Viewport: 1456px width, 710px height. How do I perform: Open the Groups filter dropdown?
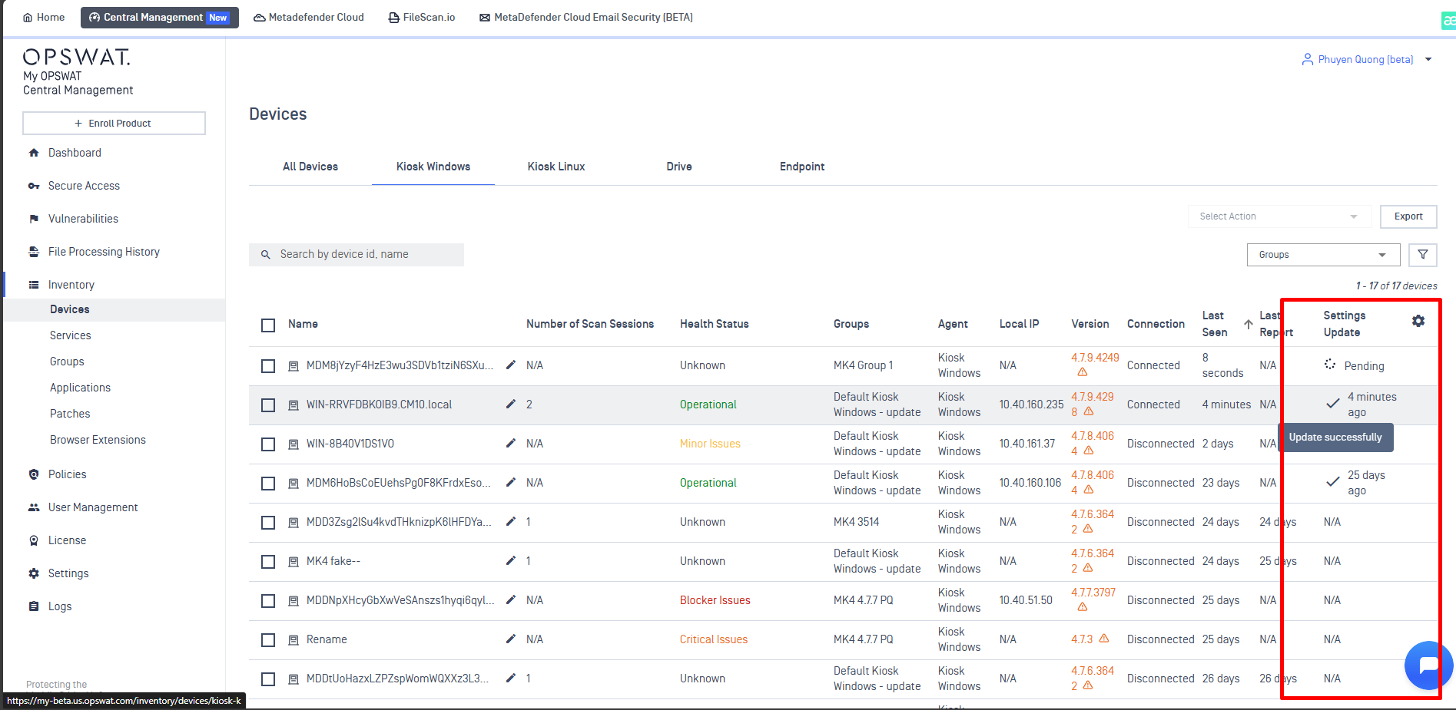(1322, 255)
